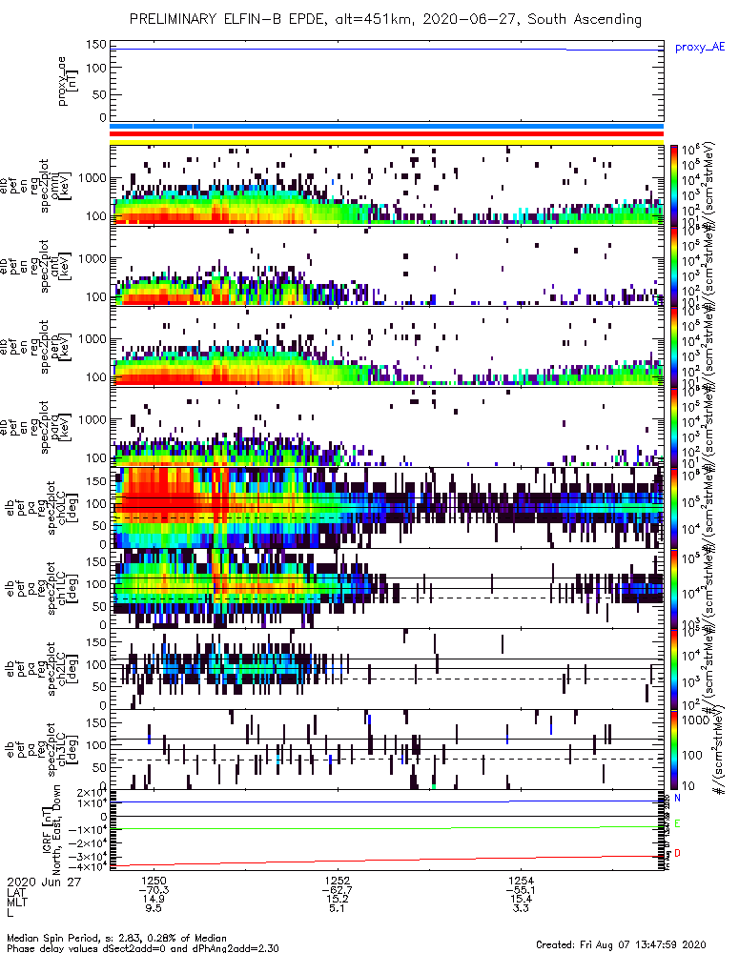The height and width of the screenshot is (953, 739).
Task: Click the yellow horizontal status bar
Action: [387, 142]
